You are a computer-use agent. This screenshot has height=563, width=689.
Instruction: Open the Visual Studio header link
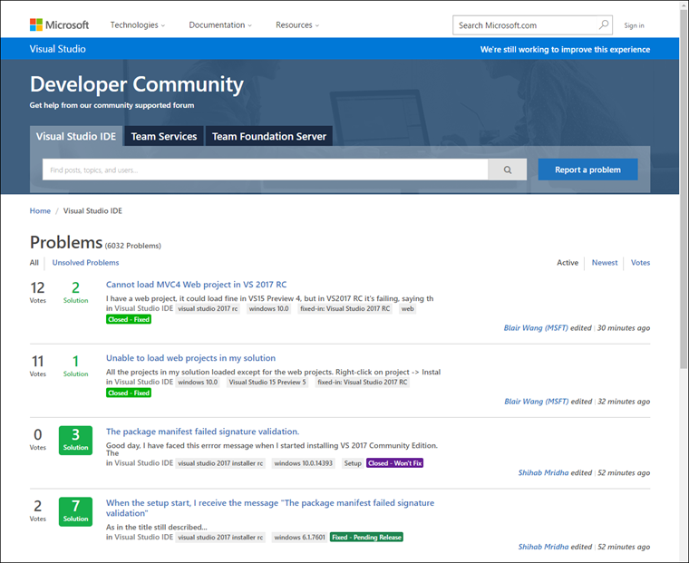click(57, 49)
